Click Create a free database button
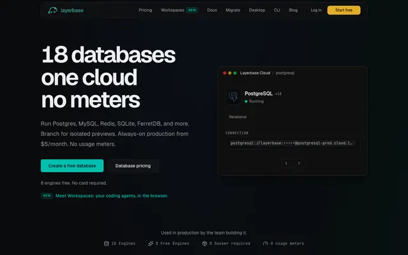 pyautogui.click(x=72, y=166)
